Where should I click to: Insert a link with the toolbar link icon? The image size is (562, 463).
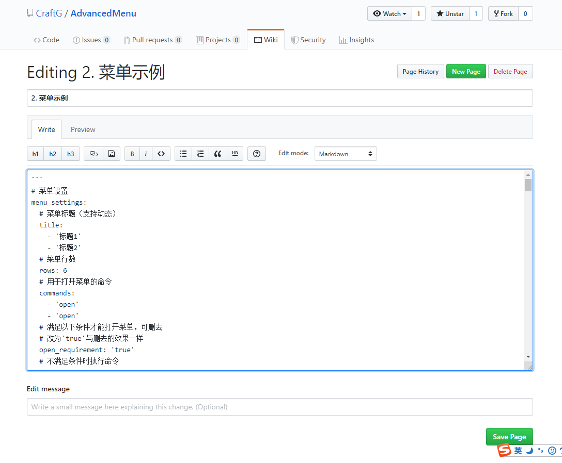pyautogui.click(x=93, y=154)
